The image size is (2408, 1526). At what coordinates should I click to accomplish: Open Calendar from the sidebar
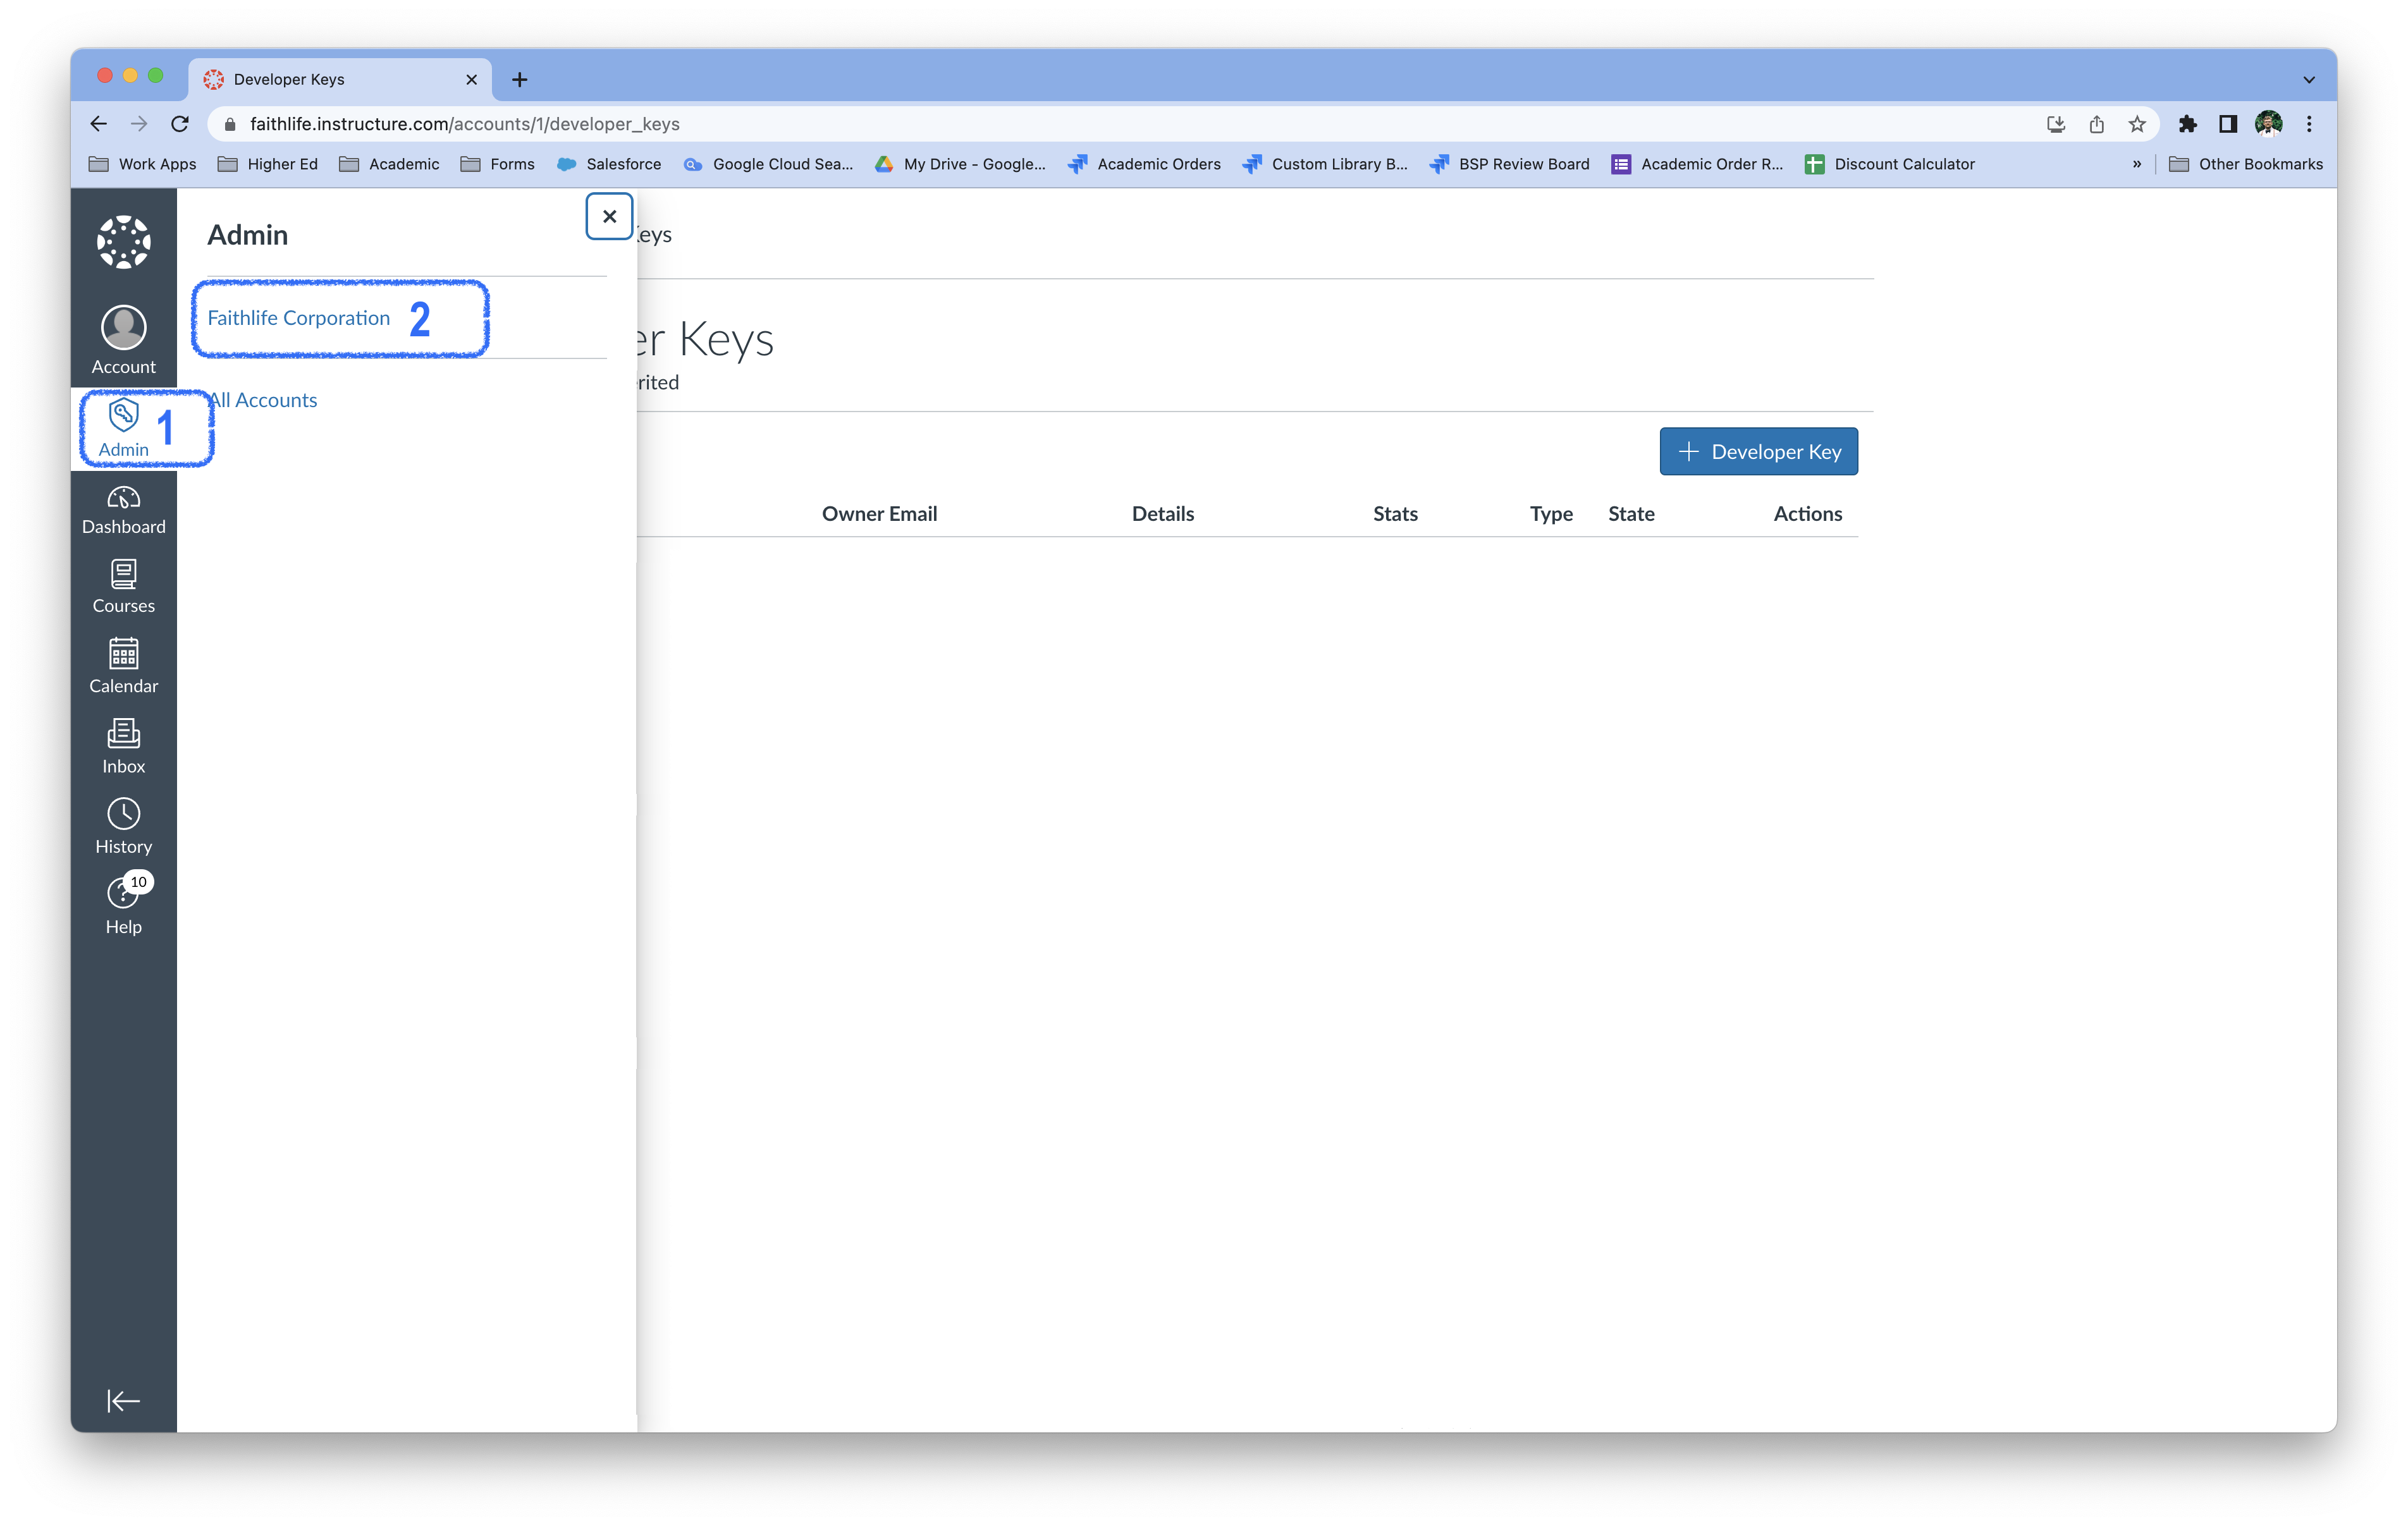pyautogui.click(x=123, y=667)
